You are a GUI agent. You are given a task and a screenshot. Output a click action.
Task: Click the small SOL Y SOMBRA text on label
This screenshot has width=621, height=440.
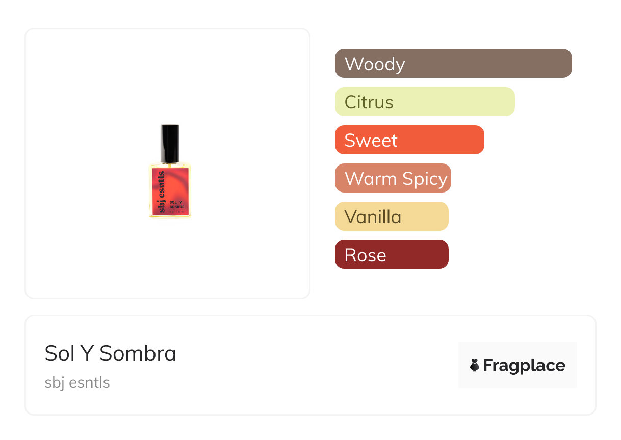point(177,205)
